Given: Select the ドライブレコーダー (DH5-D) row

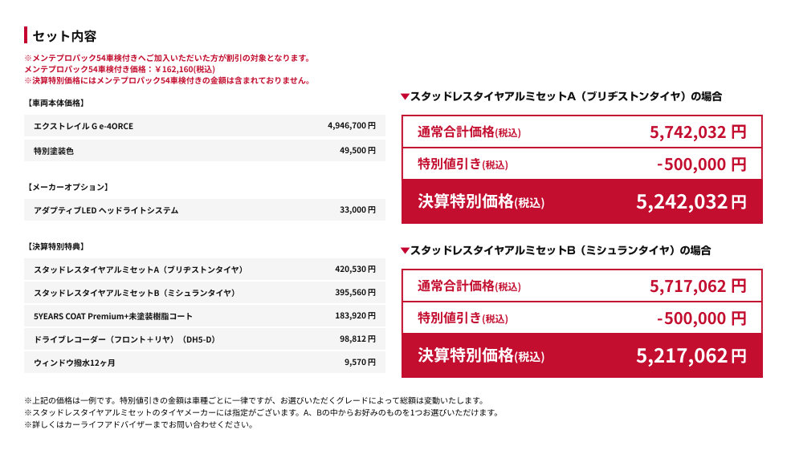Looking at the screenshot, I should point(205,338).
